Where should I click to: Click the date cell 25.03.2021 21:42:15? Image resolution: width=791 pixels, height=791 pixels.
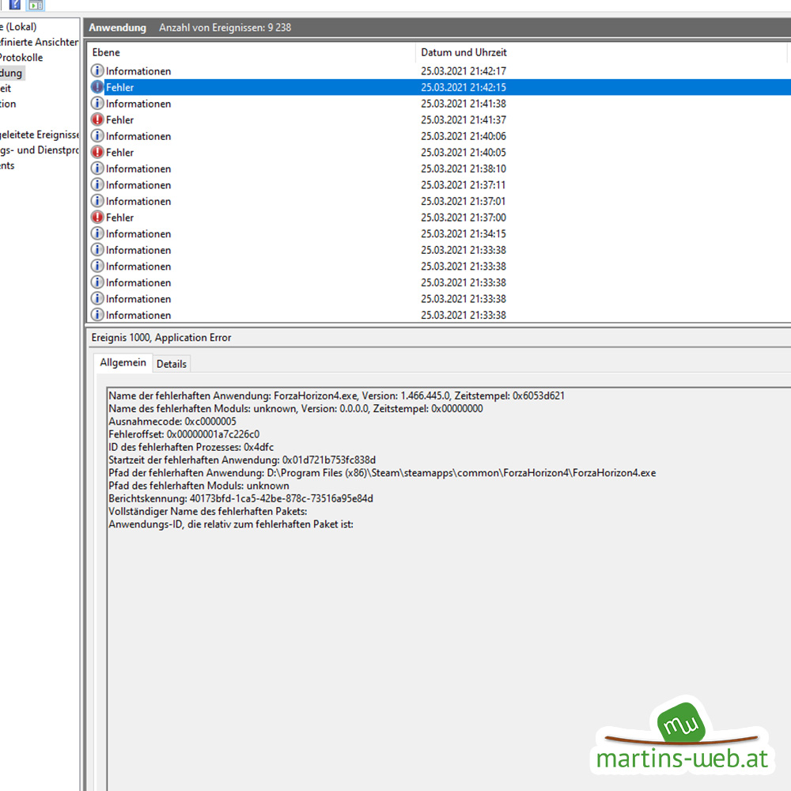point(464,87)
